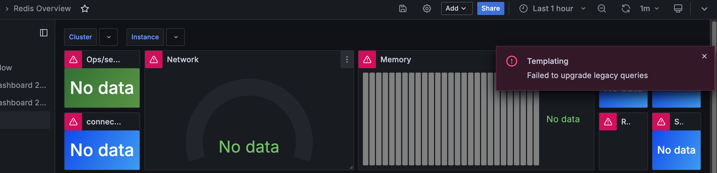Image resolution: width=717 pixels, height=173 pixels.
Task: Toggle the sidebar dock panel icon
Action: coord(44,33)
